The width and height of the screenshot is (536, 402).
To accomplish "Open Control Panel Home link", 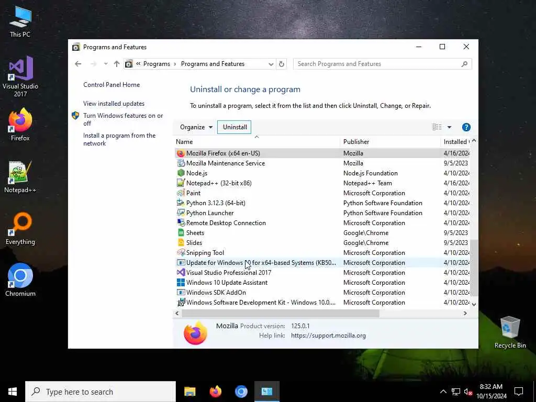I will coord(111,85).
